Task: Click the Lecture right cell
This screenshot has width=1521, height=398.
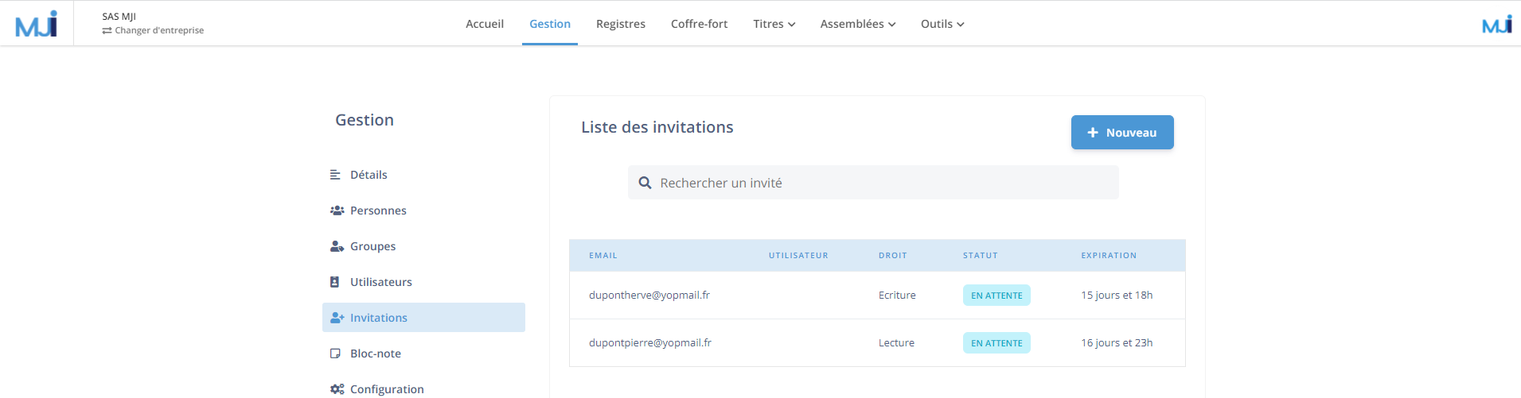Action: point(896,343)
